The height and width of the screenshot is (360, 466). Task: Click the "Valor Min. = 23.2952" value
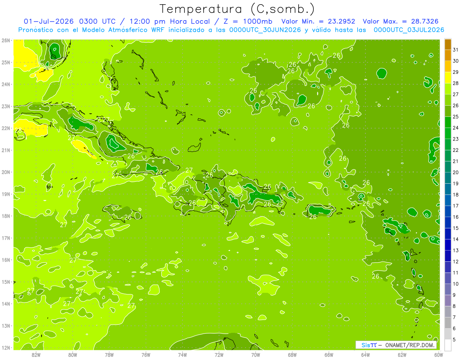[x=318, y=21]
